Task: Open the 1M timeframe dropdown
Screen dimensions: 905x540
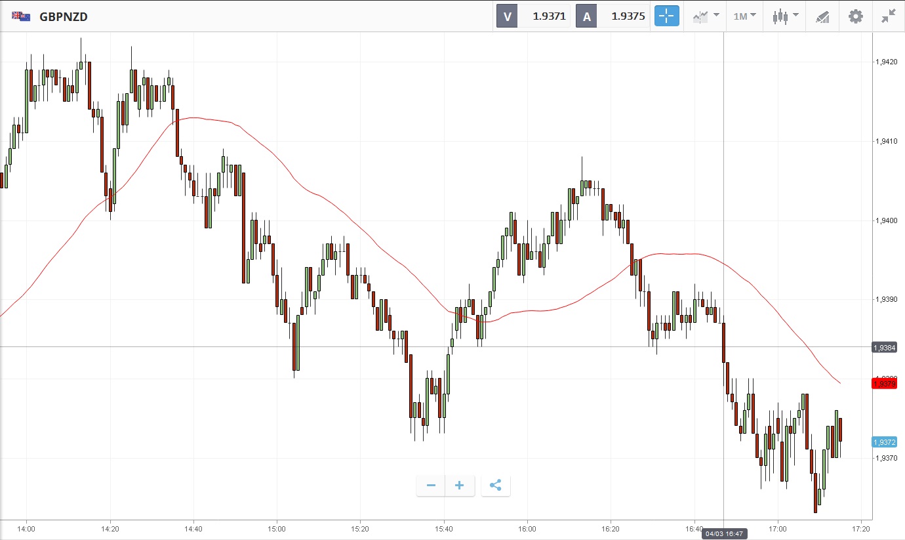Action: 744,16
